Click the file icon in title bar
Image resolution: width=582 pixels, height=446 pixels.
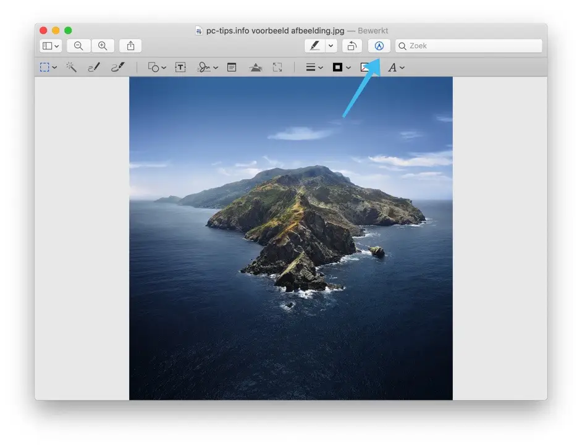(x=199, y=31)
